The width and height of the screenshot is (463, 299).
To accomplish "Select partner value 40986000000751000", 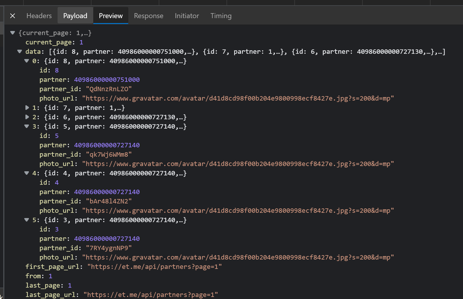I will [x=107, y=79].
